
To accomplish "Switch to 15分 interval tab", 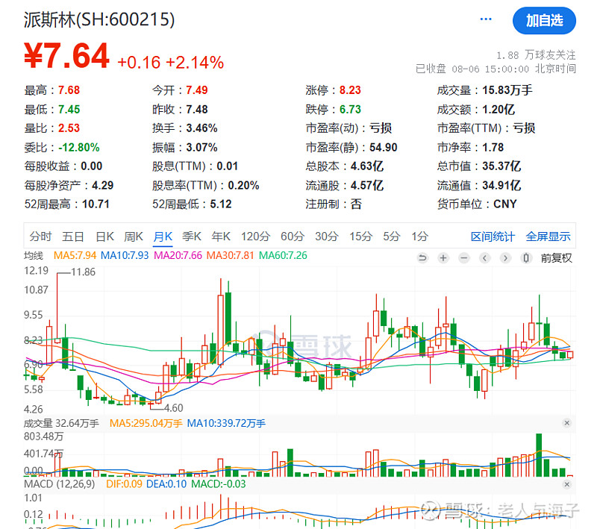I will coord(361,237).
